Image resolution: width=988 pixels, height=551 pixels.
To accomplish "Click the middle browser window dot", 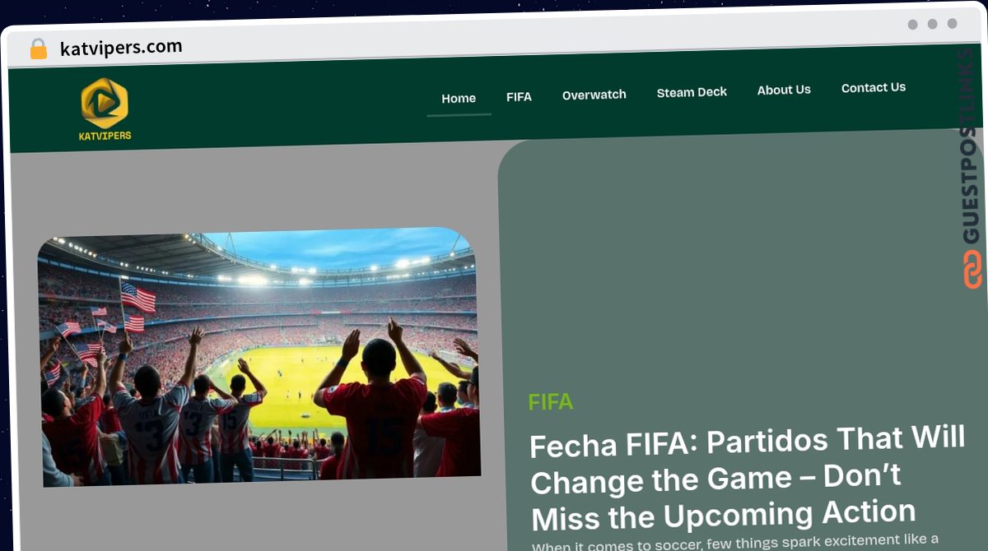I will point(932,25).
